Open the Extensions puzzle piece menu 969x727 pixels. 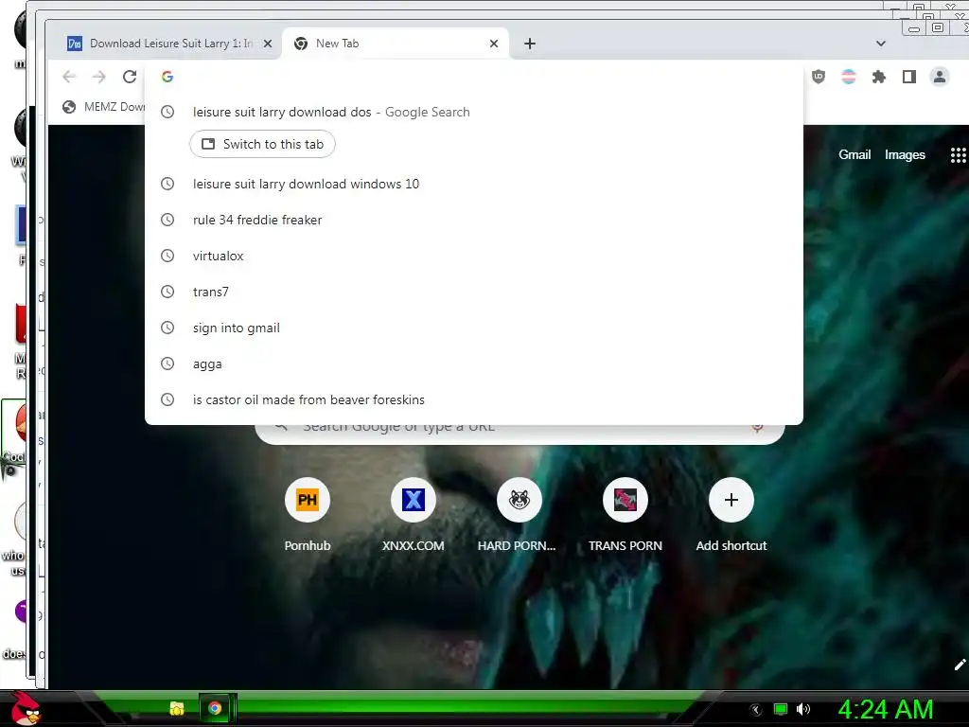(x=879, y=77)
